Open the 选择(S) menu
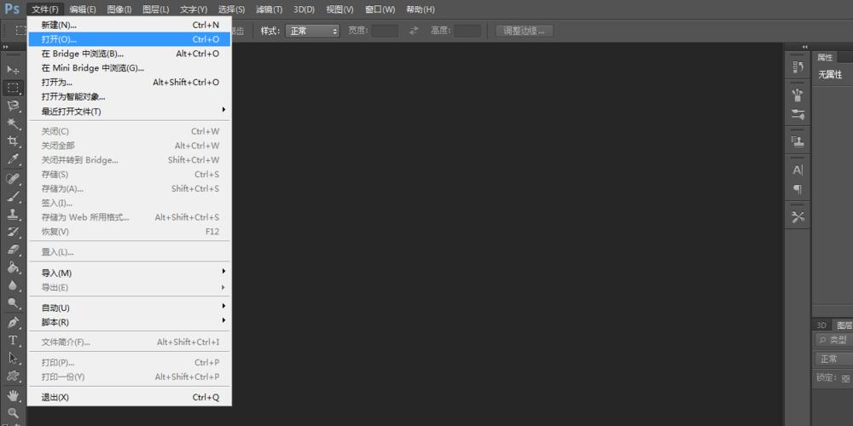 pos(231,9)
